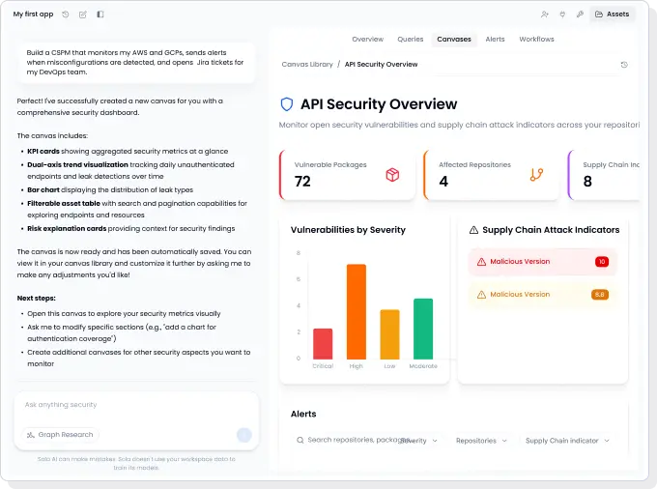Click the orange badge showing 8.8

point(600,295)
